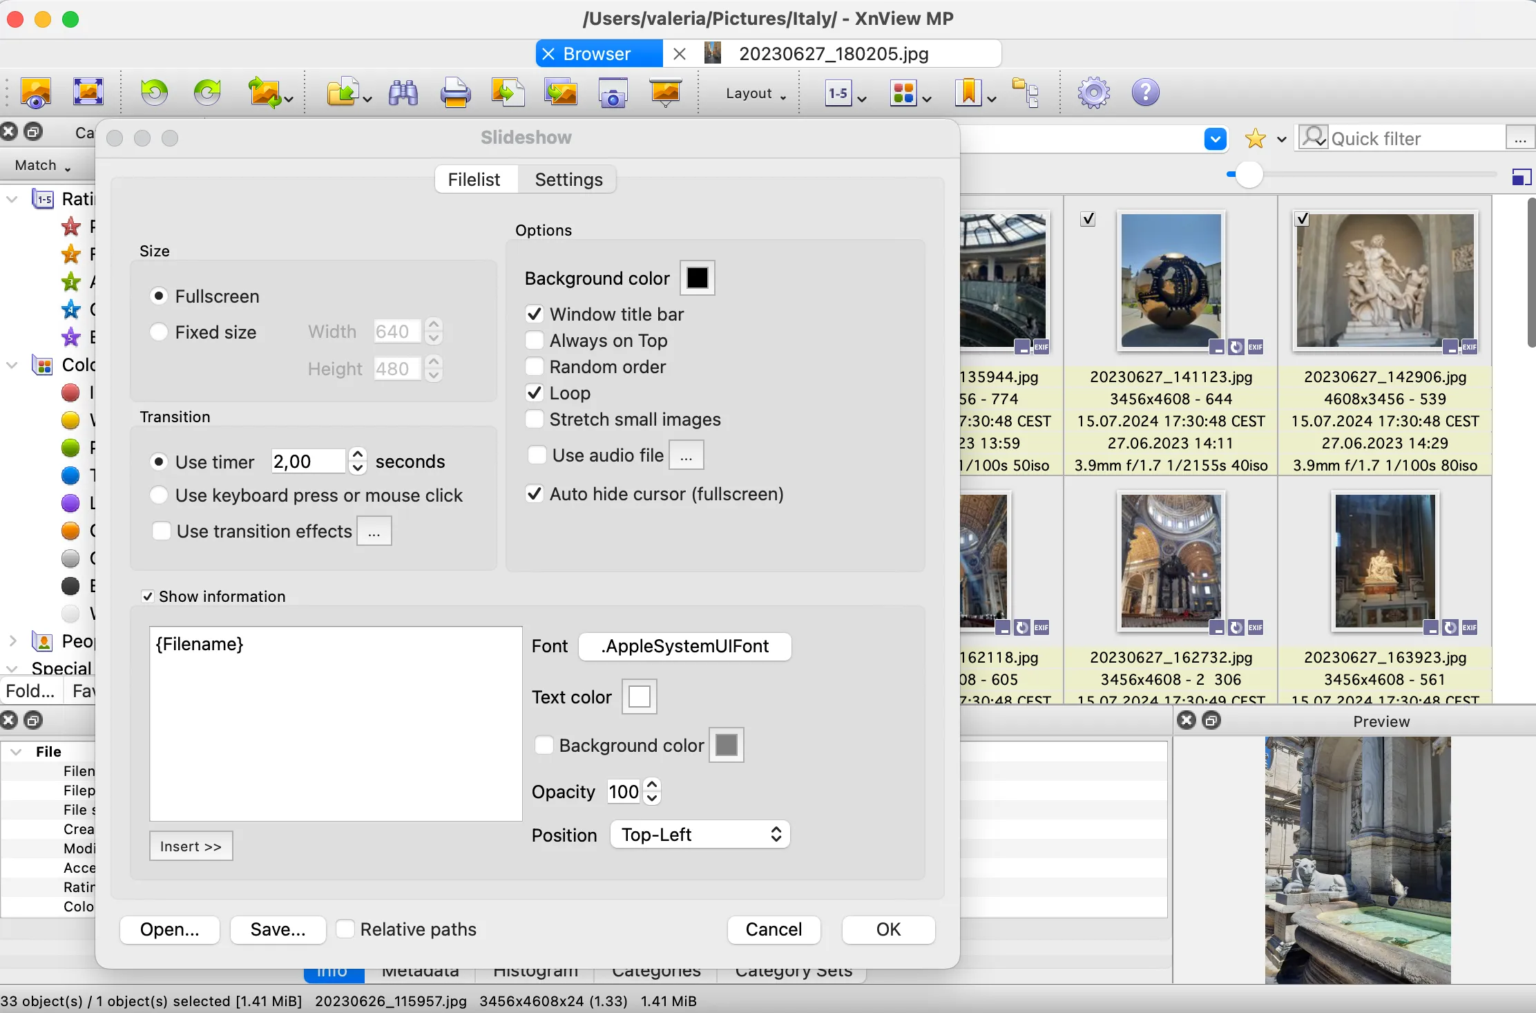This screenshot has height=1013, width=1536.
Task: Undo the last action
Action: tap(154, 92)
